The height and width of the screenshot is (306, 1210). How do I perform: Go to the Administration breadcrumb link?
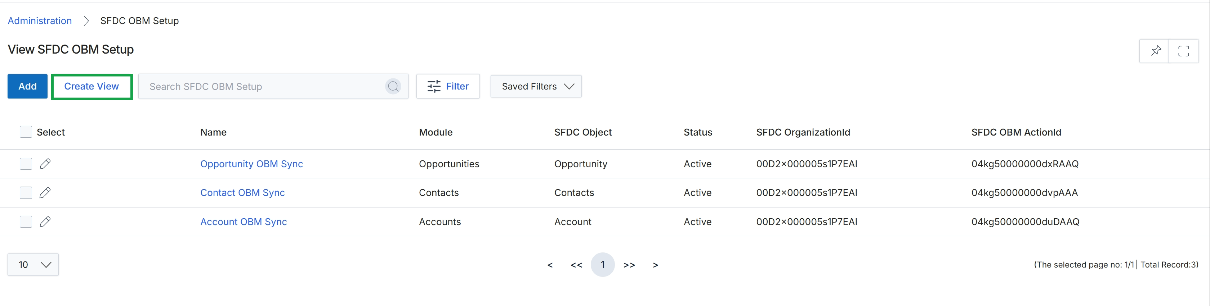click(40, 20)
